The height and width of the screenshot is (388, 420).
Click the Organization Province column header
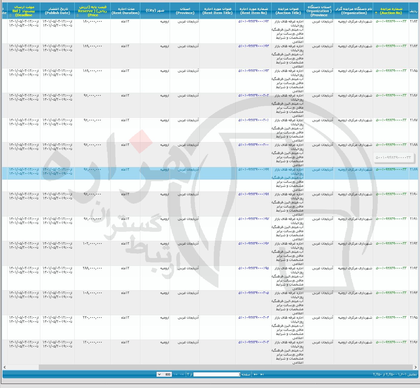coord(319,11)
